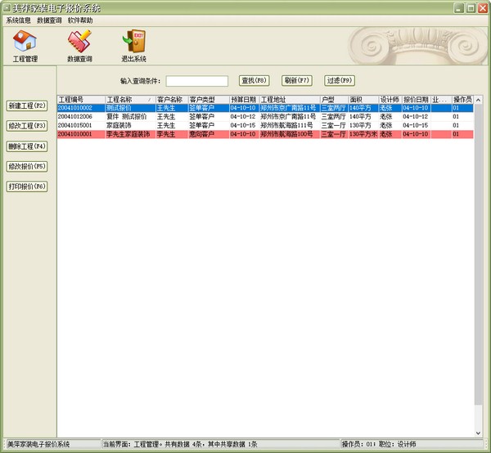Click the 过滤(F9) button
Viewport: 491px width, 453px height.
pos(339,80)
